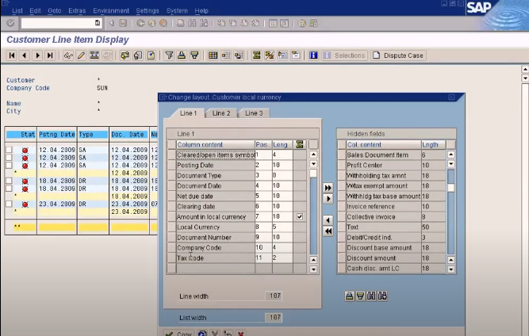Click the green Back arrow icon
This screenshot has height=336, width=529.
[140, 23]
